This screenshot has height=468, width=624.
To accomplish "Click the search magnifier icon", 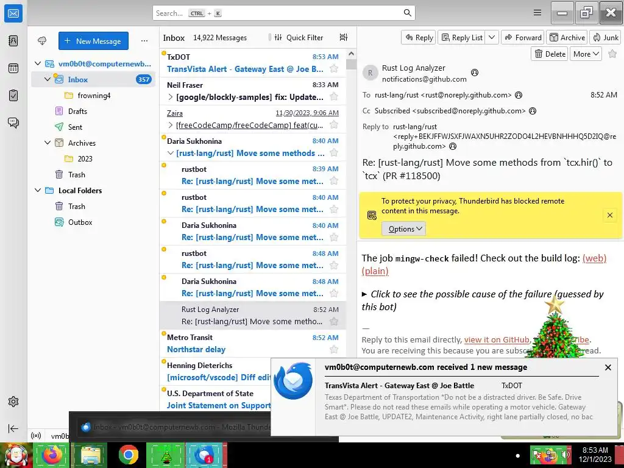I will pyautogui.click(x=407, y=13).
